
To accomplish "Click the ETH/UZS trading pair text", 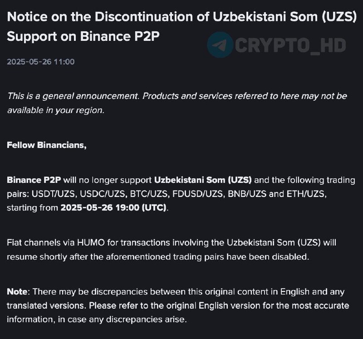I will 307,194.
